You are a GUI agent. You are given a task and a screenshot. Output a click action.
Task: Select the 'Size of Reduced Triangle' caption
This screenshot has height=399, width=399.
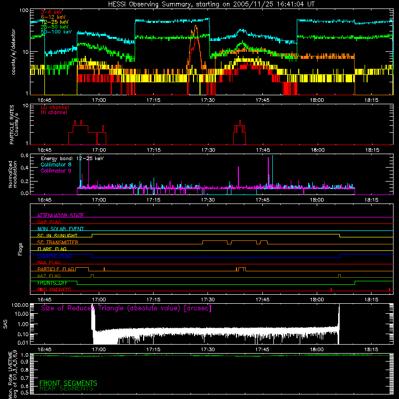126,308
